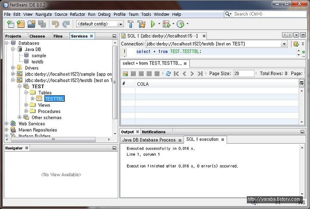
Task: Switch to the Files tab
Action: (58, 36)
